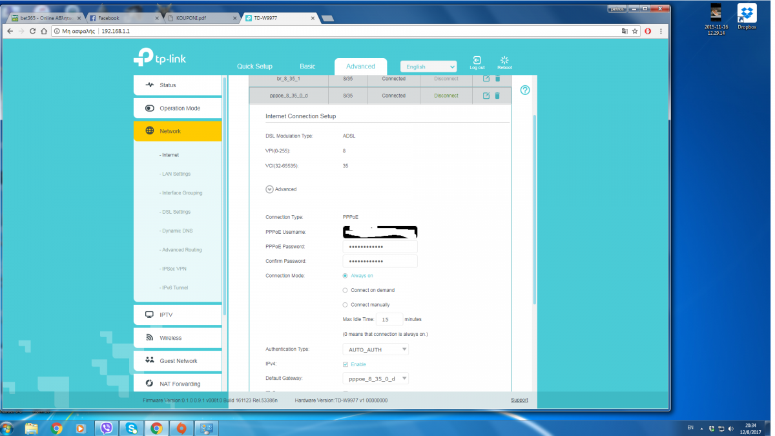Bookmark the page with the star icon
The height and width of the screenshot is (436, 775).
coord(635,30)
